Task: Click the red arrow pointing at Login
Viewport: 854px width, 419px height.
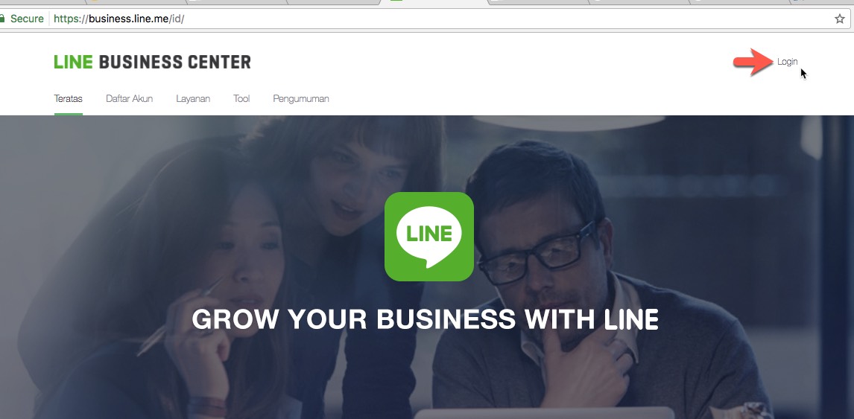Action: tap(753, 62)
